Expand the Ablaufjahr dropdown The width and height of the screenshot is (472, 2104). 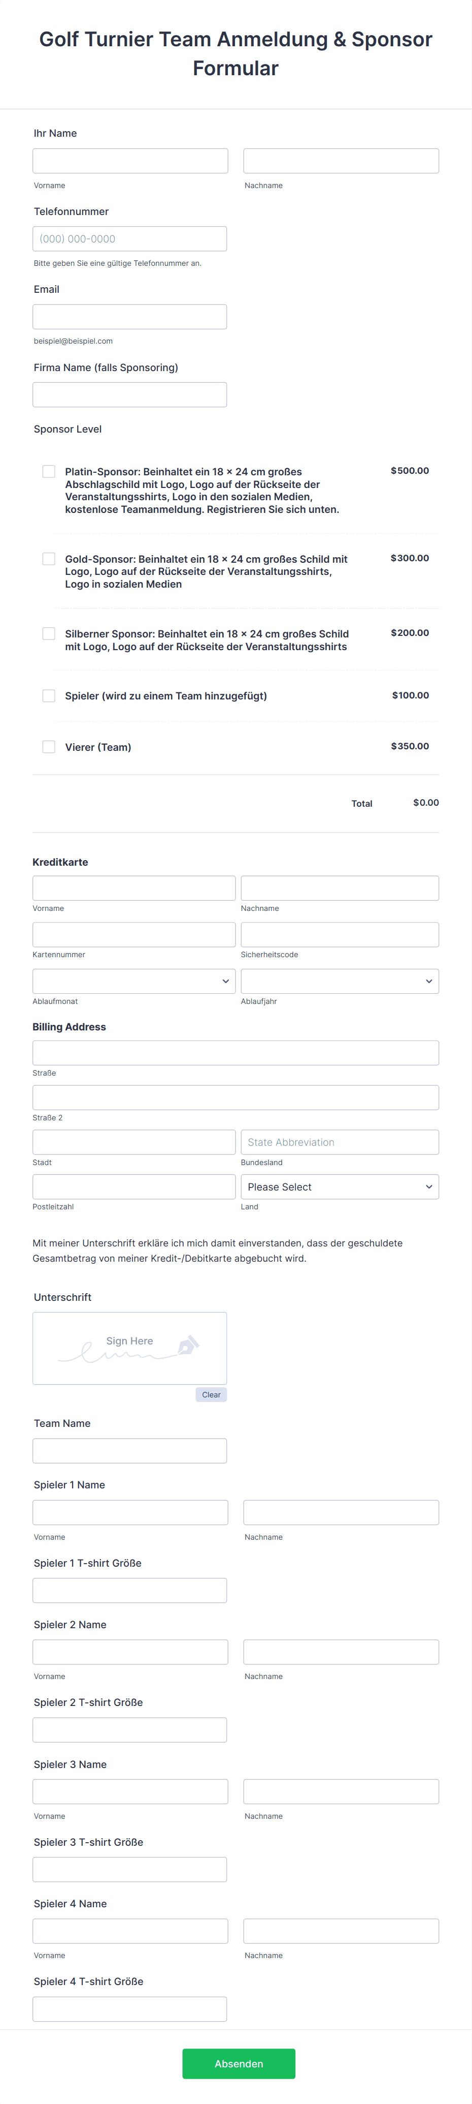click(340, 981)
